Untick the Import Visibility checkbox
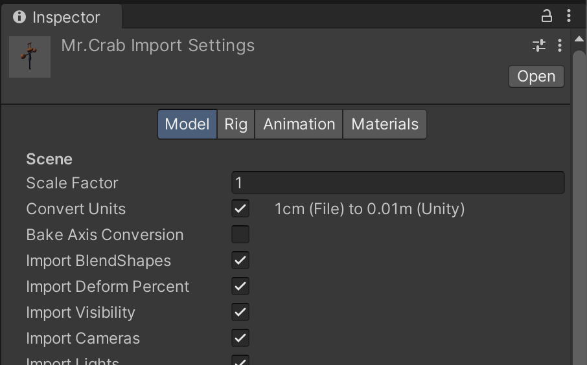This screenshot has height=365, width=587. (x=240, y=312)
